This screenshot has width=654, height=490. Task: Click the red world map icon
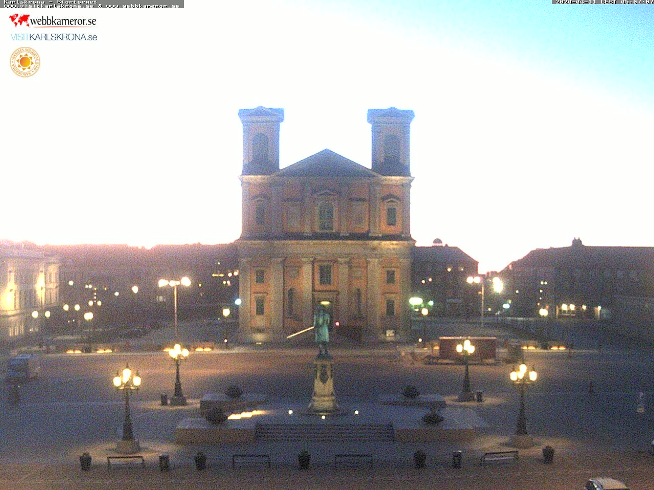tap(19, 20)
